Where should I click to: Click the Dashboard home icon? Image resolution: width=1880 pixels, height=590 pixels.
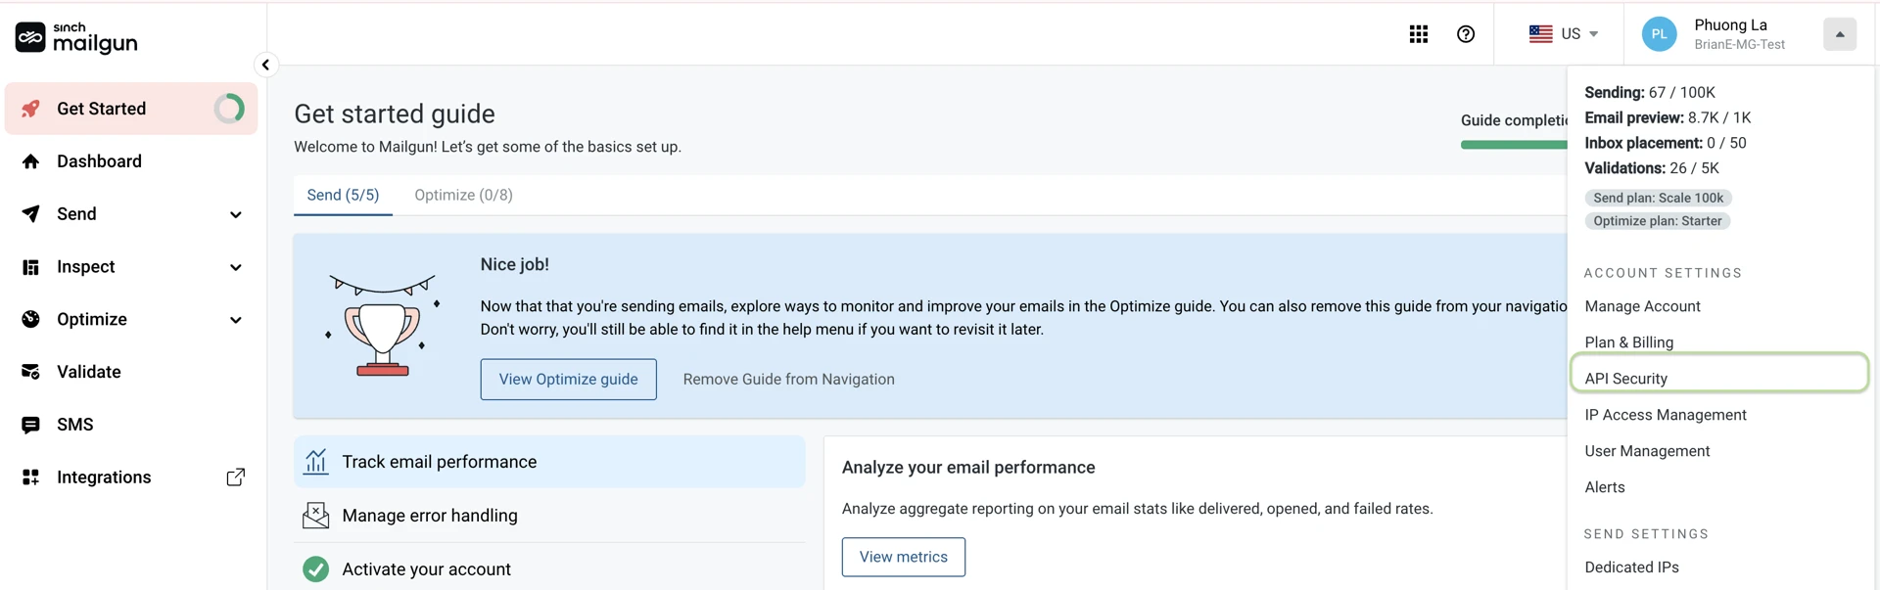(31, 161)
